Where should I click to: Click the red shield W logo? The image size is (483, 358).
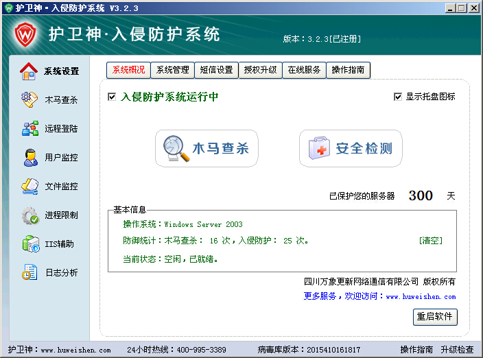point(25,34)
